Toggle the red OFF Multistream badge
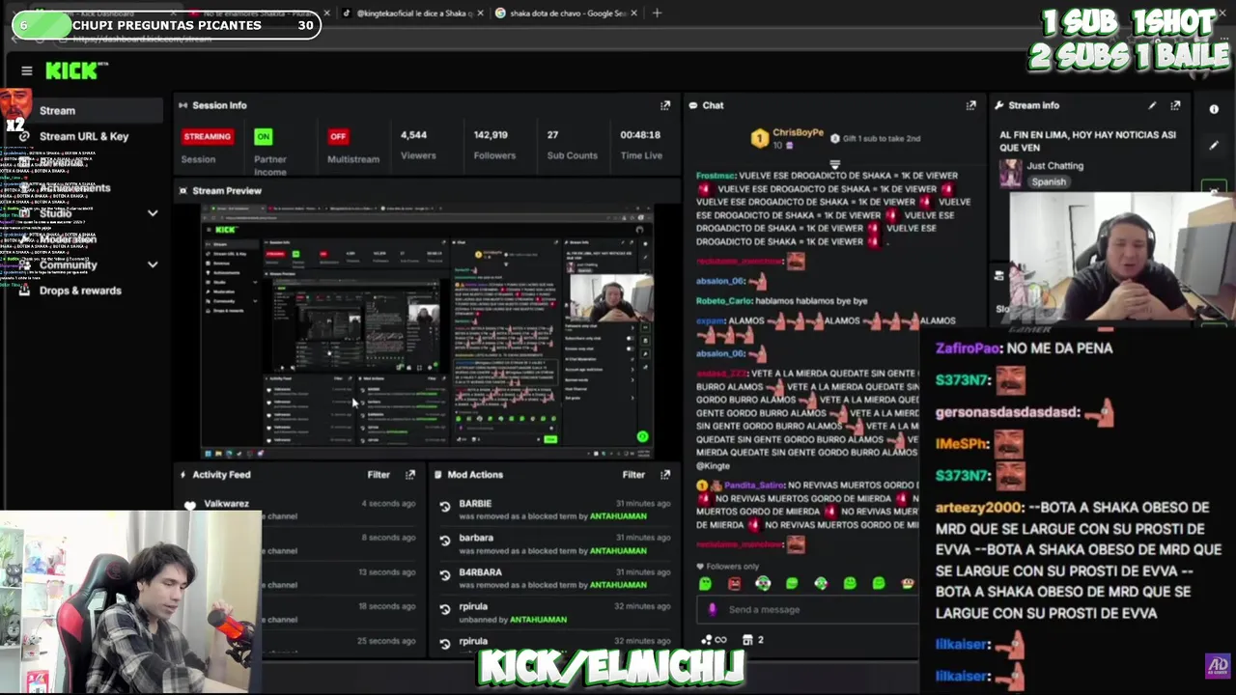Viewport: 1236px width, 695px height. coord(338,136)
